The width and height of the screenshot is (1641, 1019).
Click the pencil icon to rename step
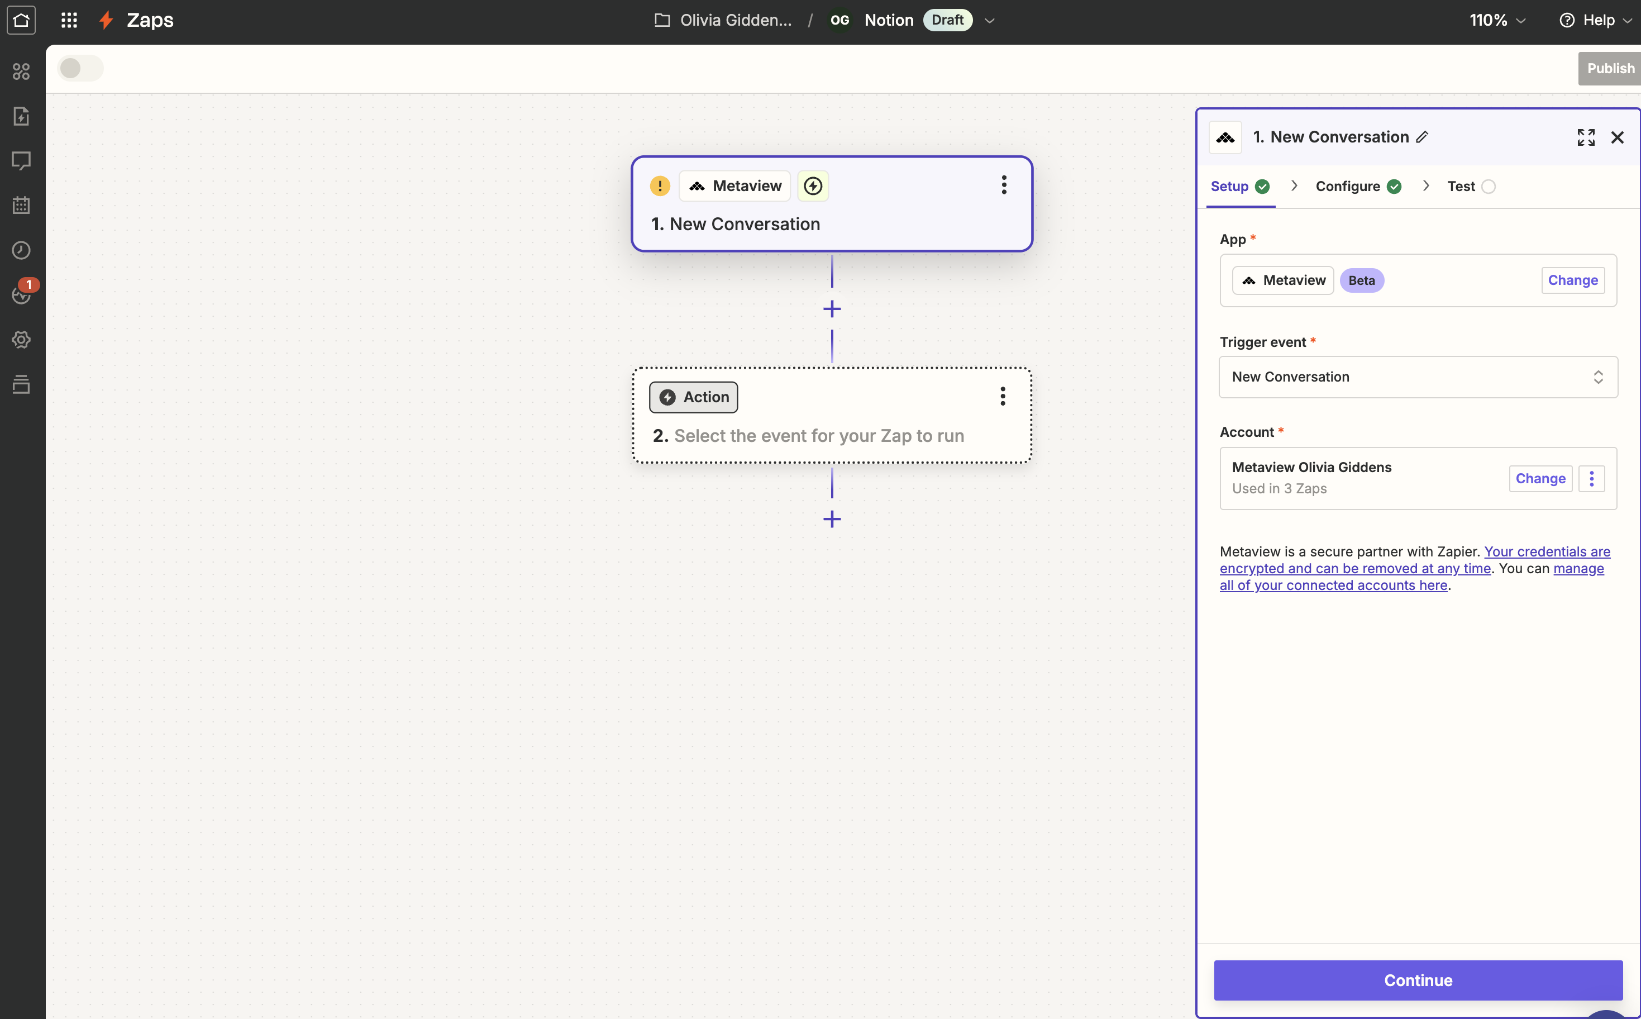click(x=1422, y=137)
